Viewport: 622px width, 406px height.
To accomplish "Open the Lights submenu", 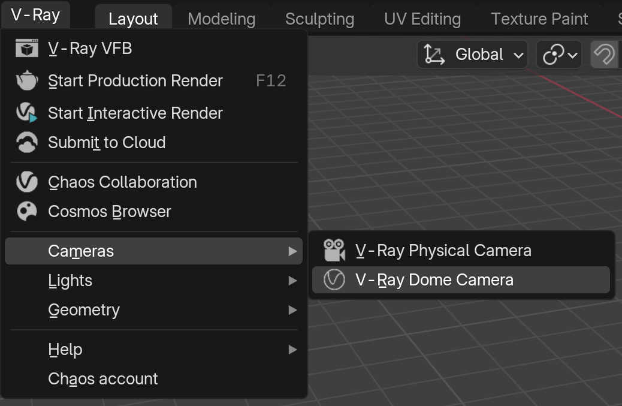I will (153, 281).
